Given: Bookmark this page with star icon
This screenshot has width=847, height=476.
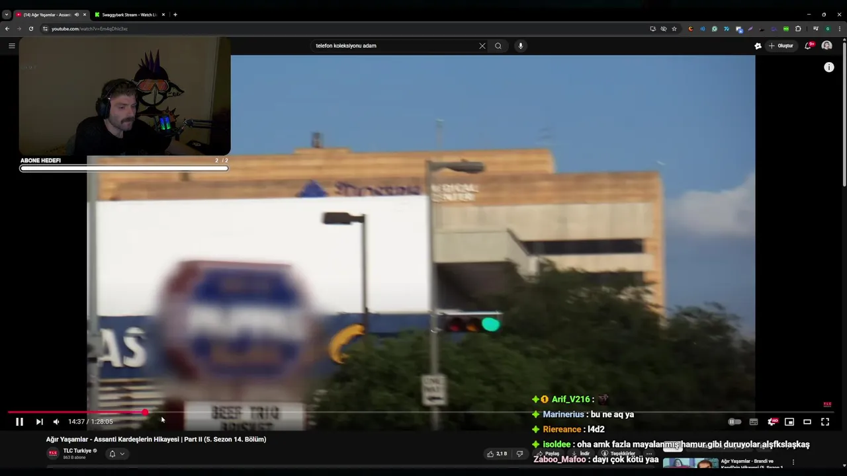Looking at the screenshot, I should click(x=674, y=29).
